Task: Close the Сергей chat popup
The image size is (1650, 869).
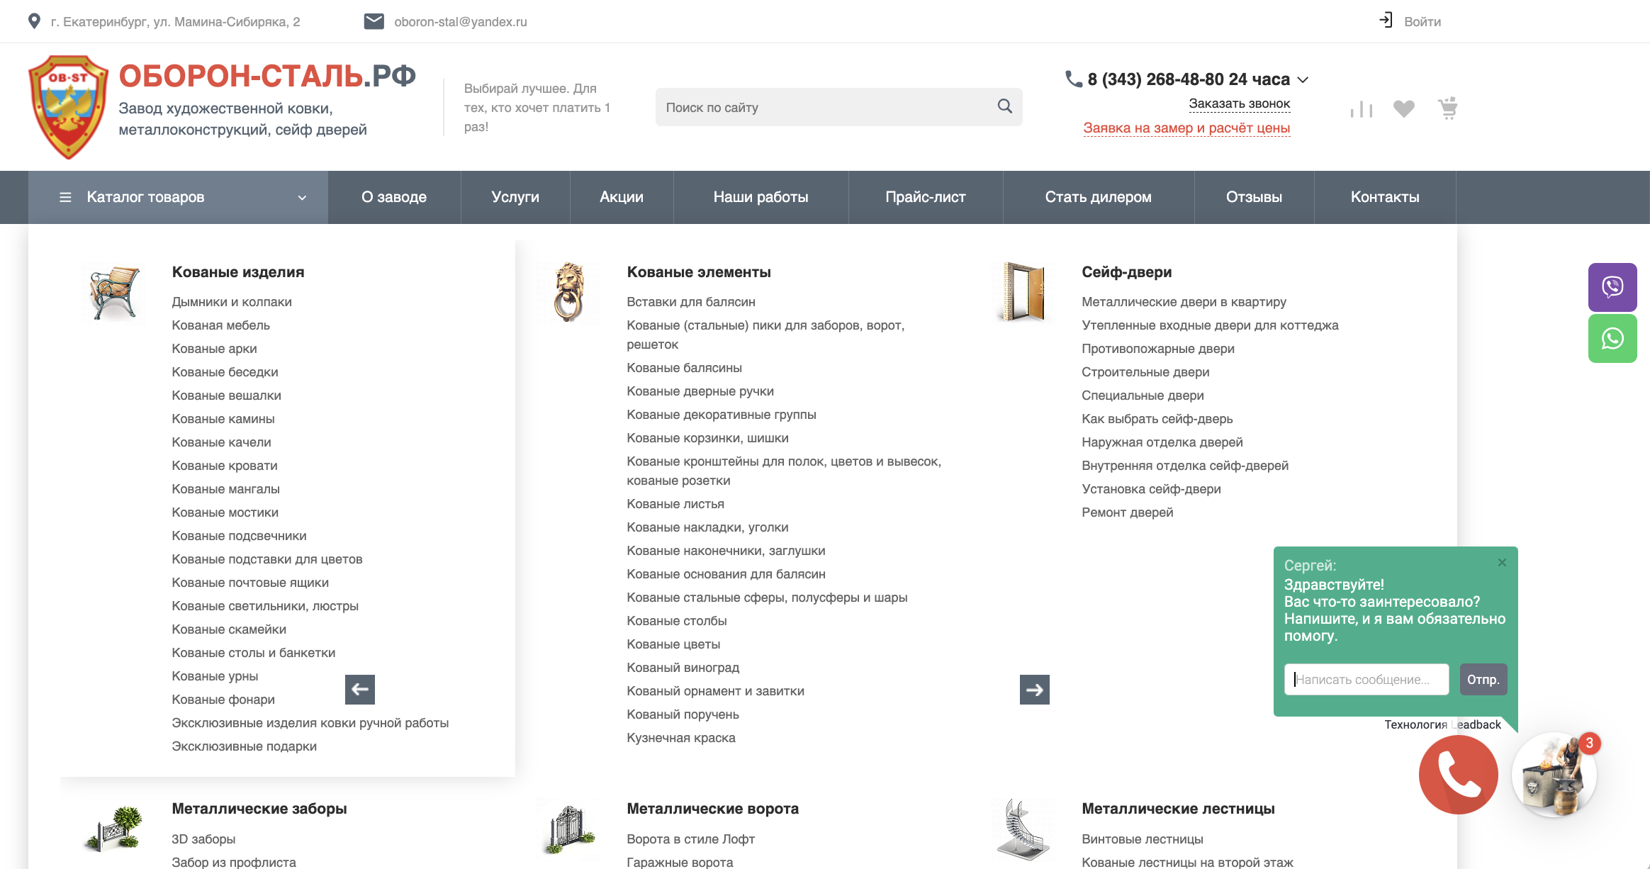Action: (x=1502, y=562)
